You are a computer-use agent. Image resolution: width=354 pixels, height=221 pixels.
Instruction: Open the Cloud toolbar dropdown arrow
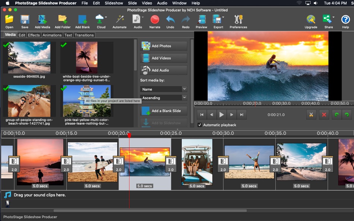click(x=106, y=17)
